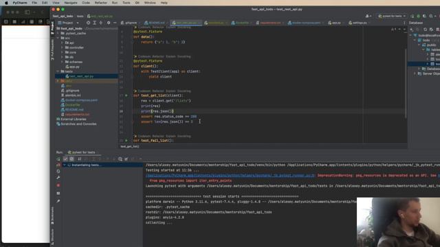Open Pull Requests tool window side button

52,50
